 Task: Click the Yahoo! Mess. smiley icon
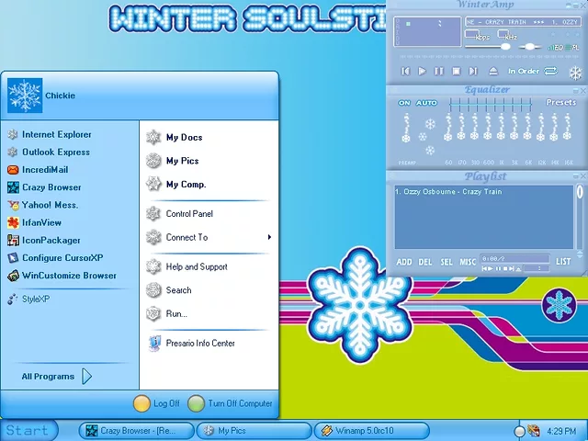[13, 205]
